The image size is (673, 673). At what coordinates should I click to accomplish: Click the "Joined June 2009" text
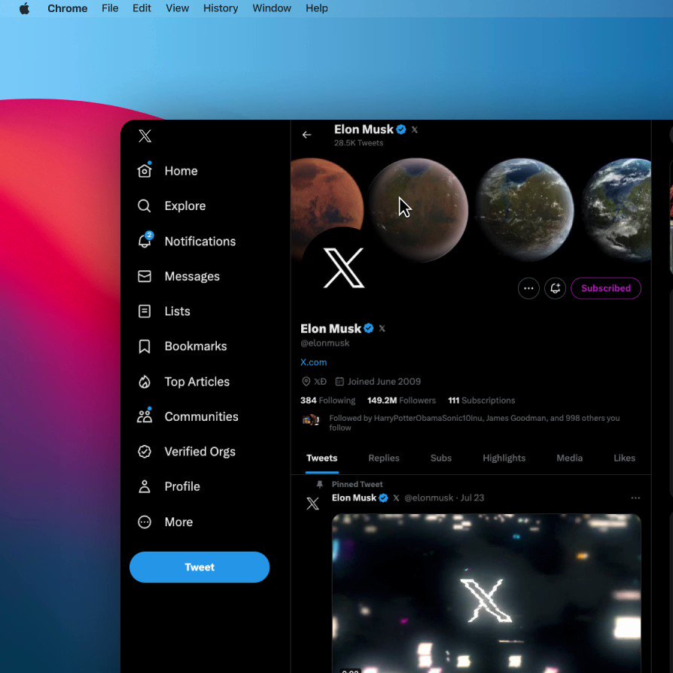click(x=384, y=381)
